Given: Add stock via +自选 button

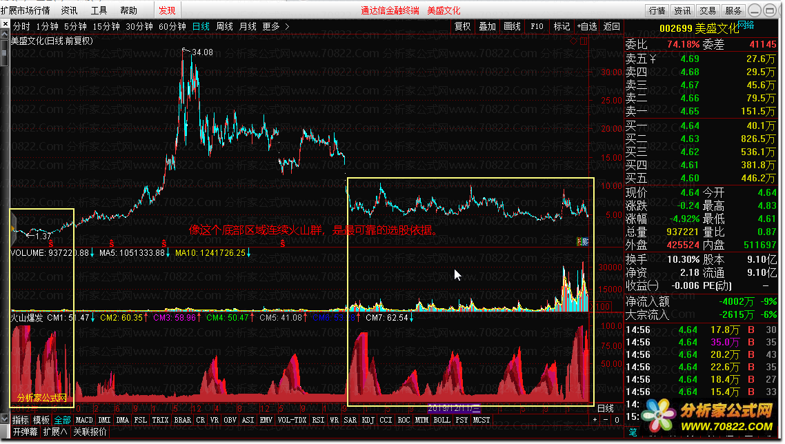Looking at the screenshot, I should click(x=587, y=26).
